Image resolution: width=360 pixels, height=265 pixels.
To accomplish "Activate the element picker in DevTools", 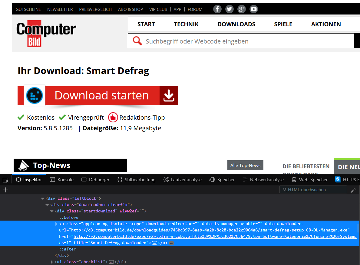I will coord(5,179).
